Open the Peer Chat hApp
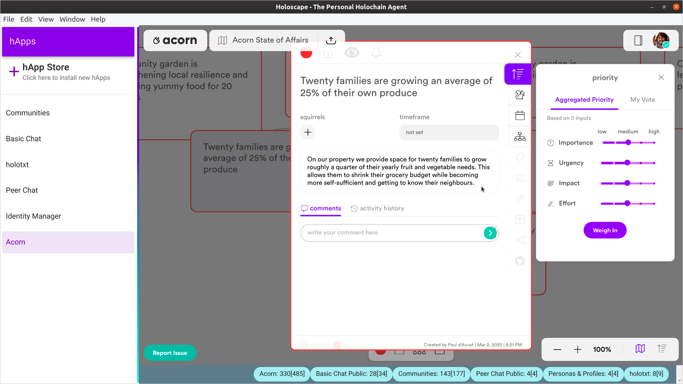683x384 pixels. [68, 190]
